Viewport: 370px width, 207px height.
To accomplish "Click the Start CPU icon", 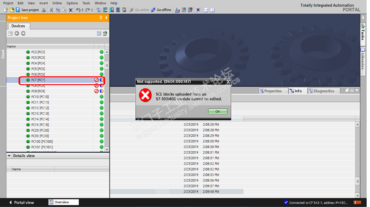I will [x=184, y=10].
